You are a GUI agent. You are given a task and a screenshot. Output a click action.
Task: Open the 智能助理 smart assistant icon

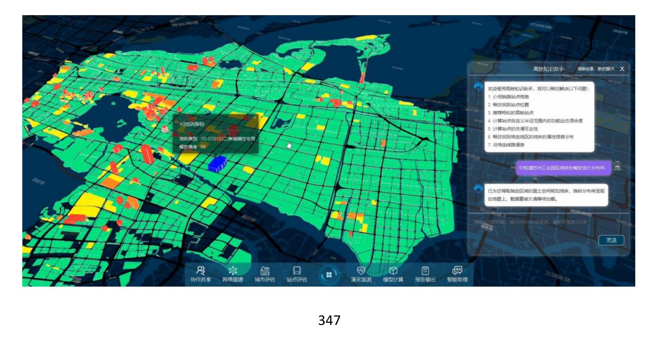tap(457, 274)
